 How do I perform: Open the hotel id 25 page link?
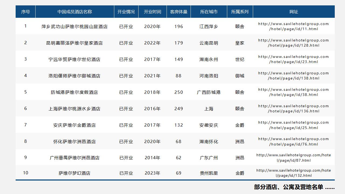(x=294, y=125)
